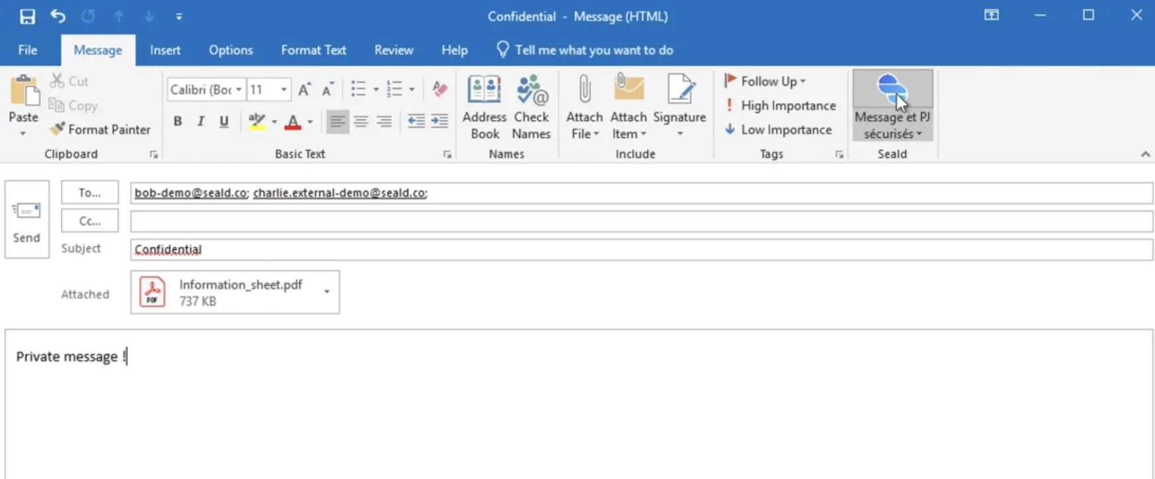Apply red font color
Screen dimensions: 1155x479
click(x=293, y=122)
